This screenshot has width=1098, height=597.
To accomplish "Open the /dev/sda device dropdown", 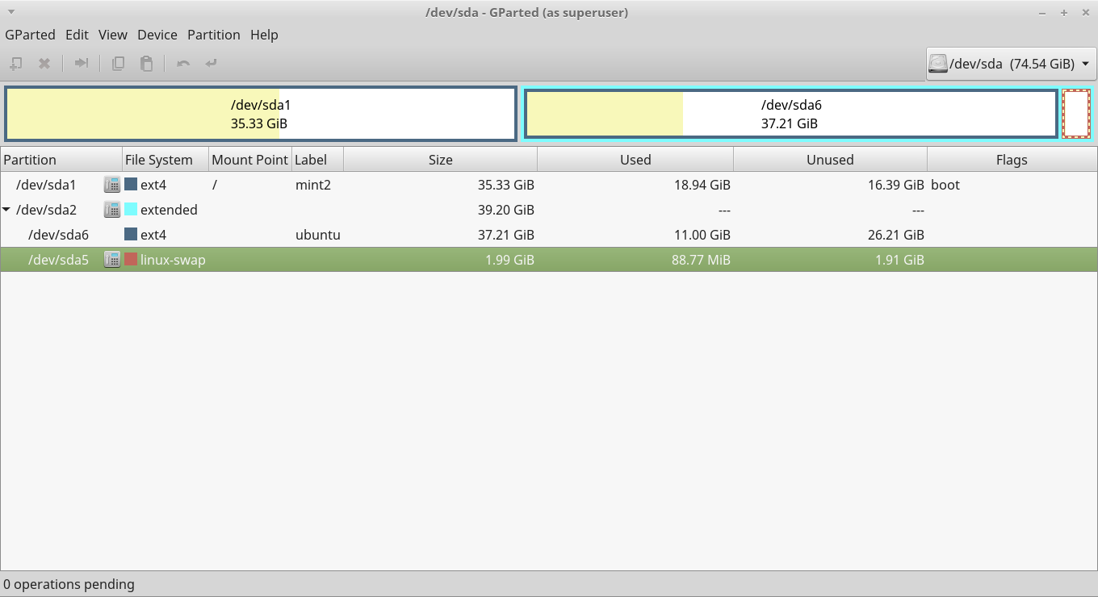I will pyautogui.click(x=1011, y=64).
